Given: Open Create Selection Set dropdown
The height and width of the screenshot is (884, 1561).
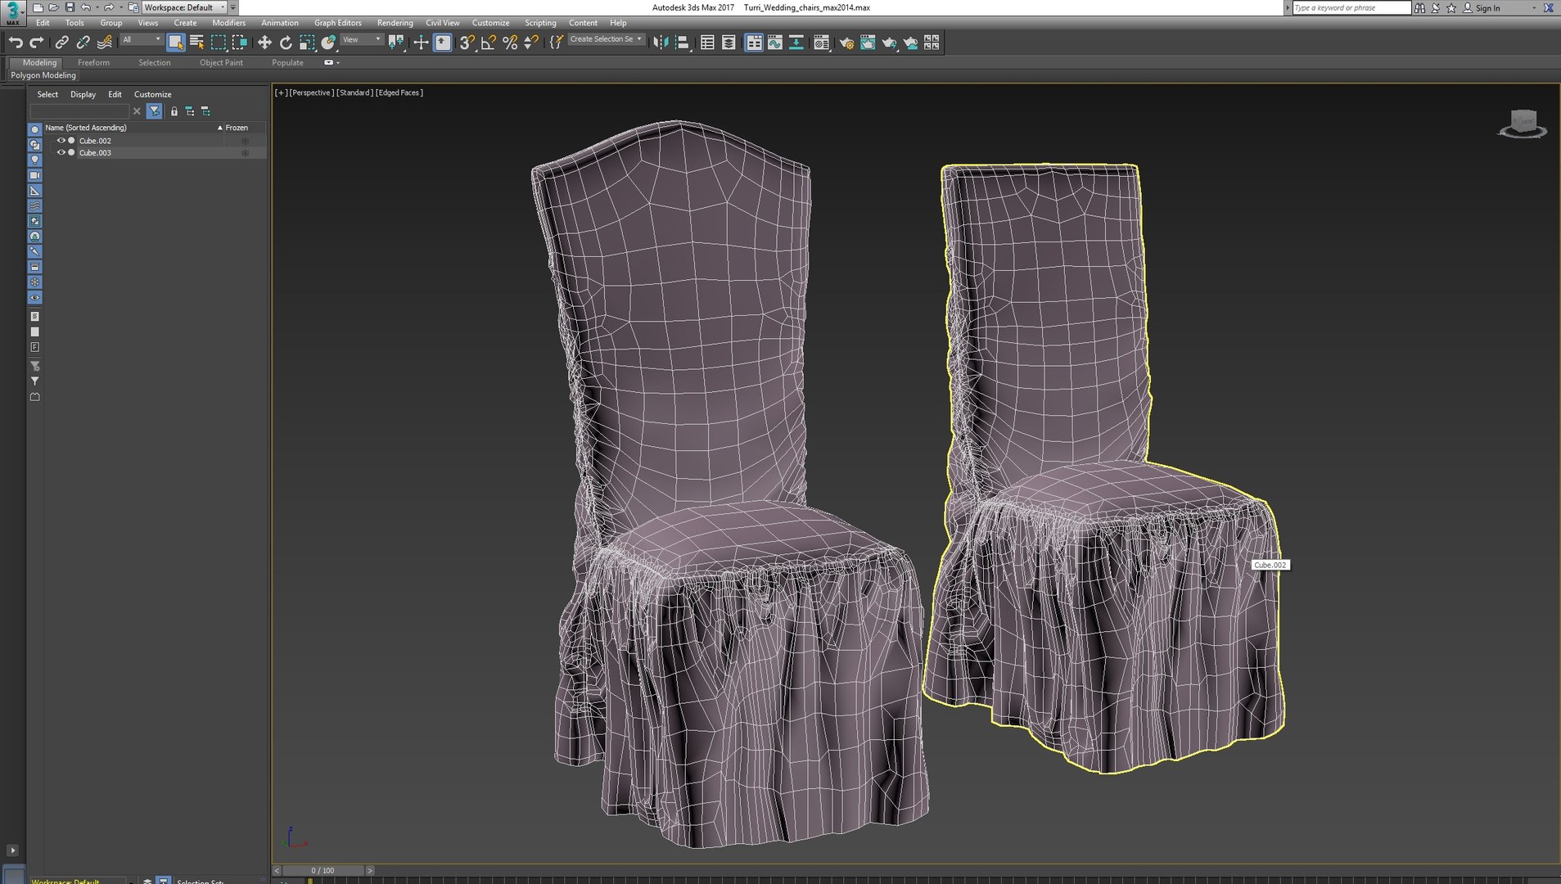Looking at the screenshot, I should [606, 39].
